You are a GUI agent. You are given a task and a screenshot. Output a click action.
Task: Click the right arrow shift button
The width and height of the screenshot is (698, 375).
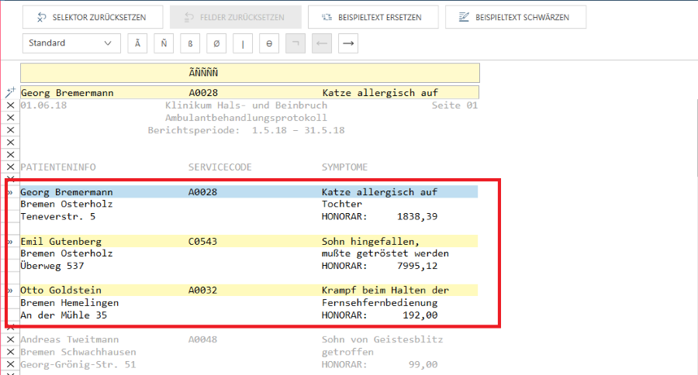pyautogui.click(x=348, y=43)
